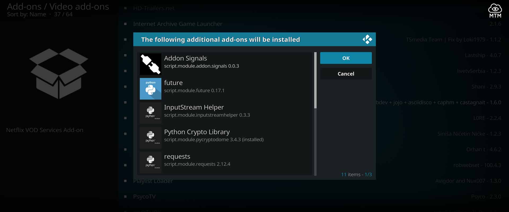509x212 pixels.
Task: Click the Lastship - 4.0.7 version text
Action: pyautogui.click(x=483, y=55)
